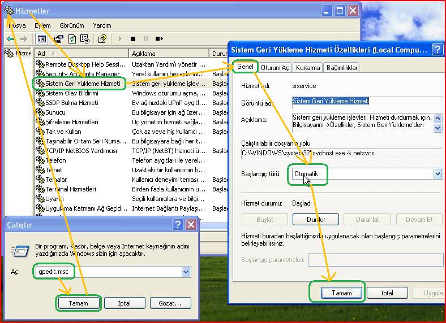Open the Eylem menu

(42, 25)
